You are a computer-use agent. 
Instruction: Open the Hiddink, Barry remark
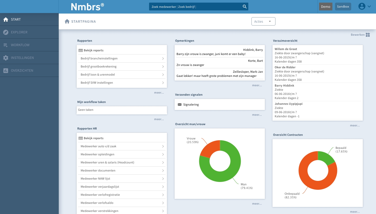coord(220,52)
